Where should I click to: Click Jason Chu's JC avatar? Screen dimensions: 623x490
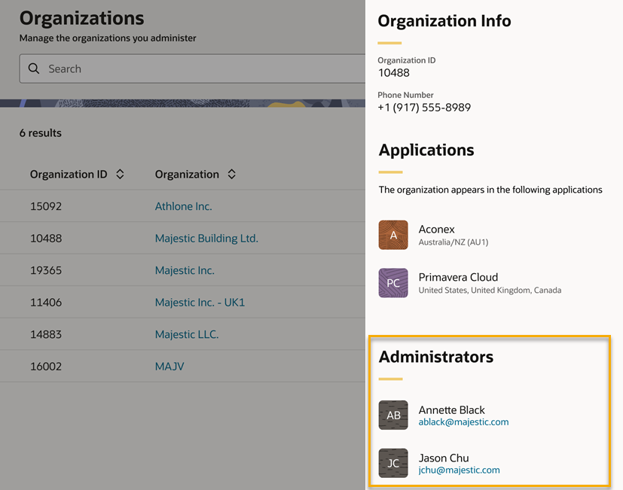tap(393, 464)
